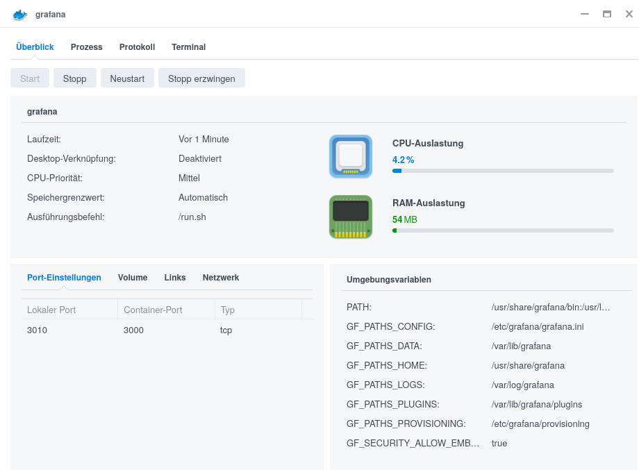
Task: Restart the container with Neustart
Action: [127, 78]
